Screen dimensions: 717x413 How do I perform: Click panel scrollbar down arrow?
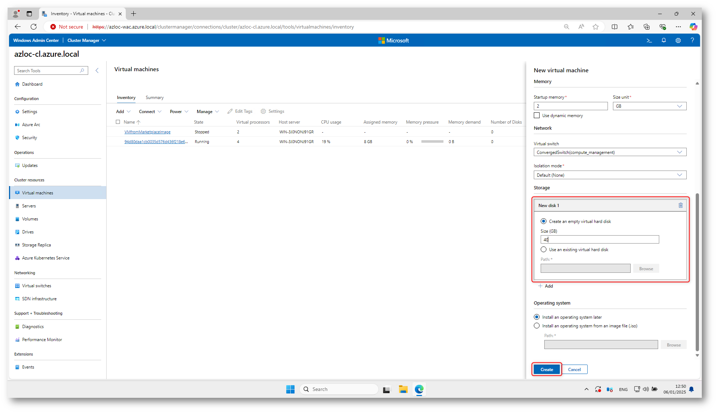697,355
